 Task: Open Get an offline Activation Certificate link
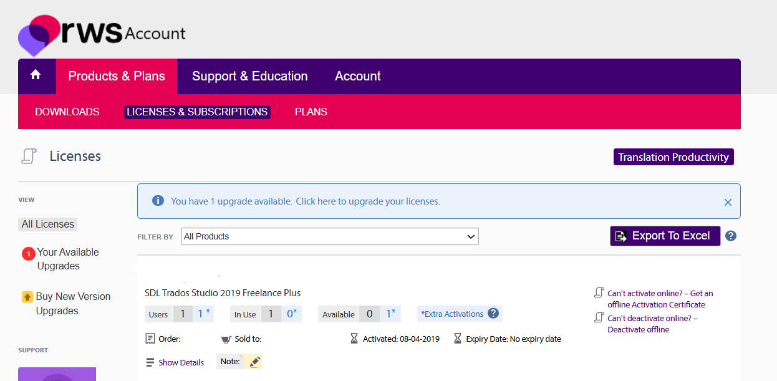(x=660, y=299)
